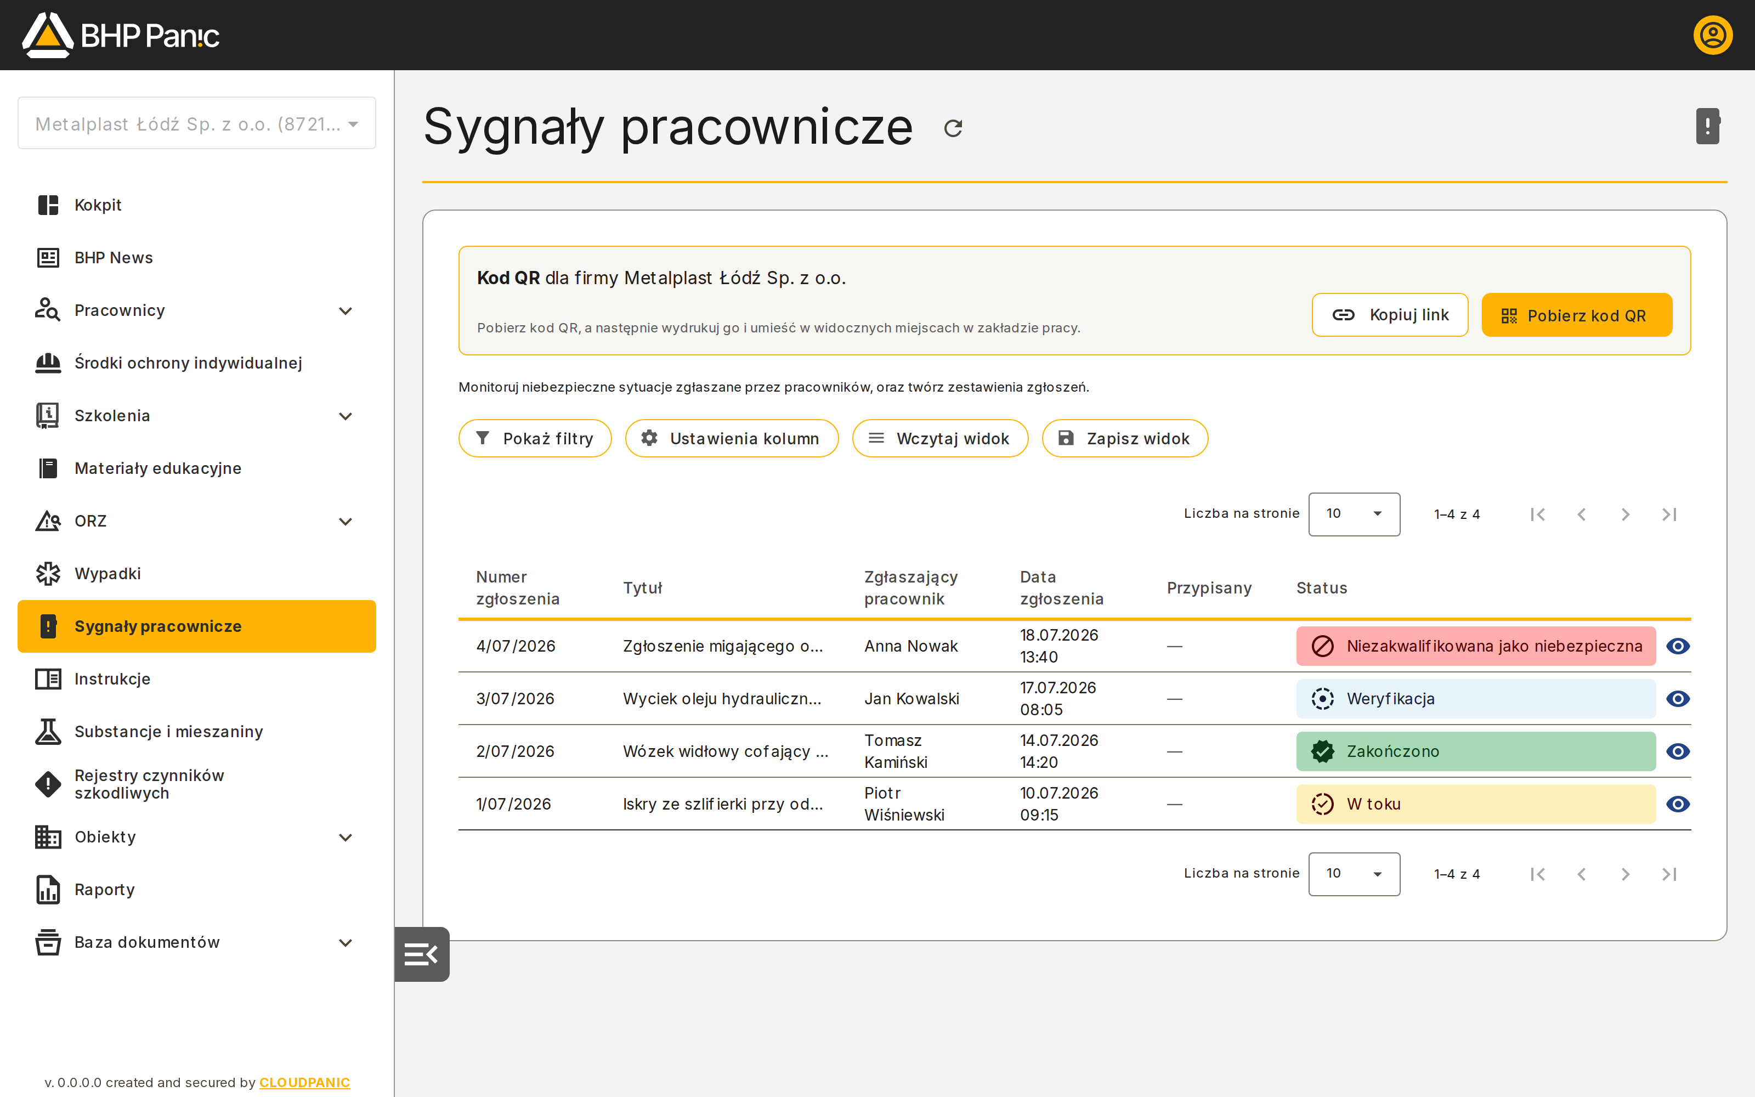This screenshot has height=1097, width=1755.
Task: Open Ustawienia kolumn
Action: pyautogui.click(x=732, y=438)
